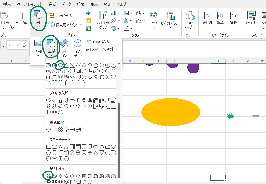Screen dimensions: 266x184
Task: Select the Smiley Face shape
Action: click(84, 77)
